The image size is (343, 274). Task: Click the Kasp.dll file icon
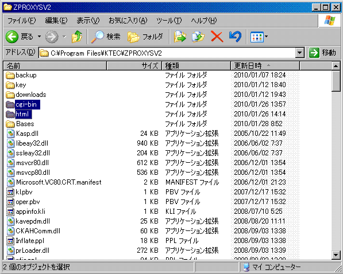[10, 134]
